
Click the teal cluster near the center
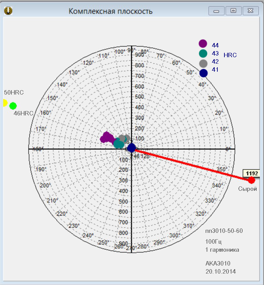point(119,144)
